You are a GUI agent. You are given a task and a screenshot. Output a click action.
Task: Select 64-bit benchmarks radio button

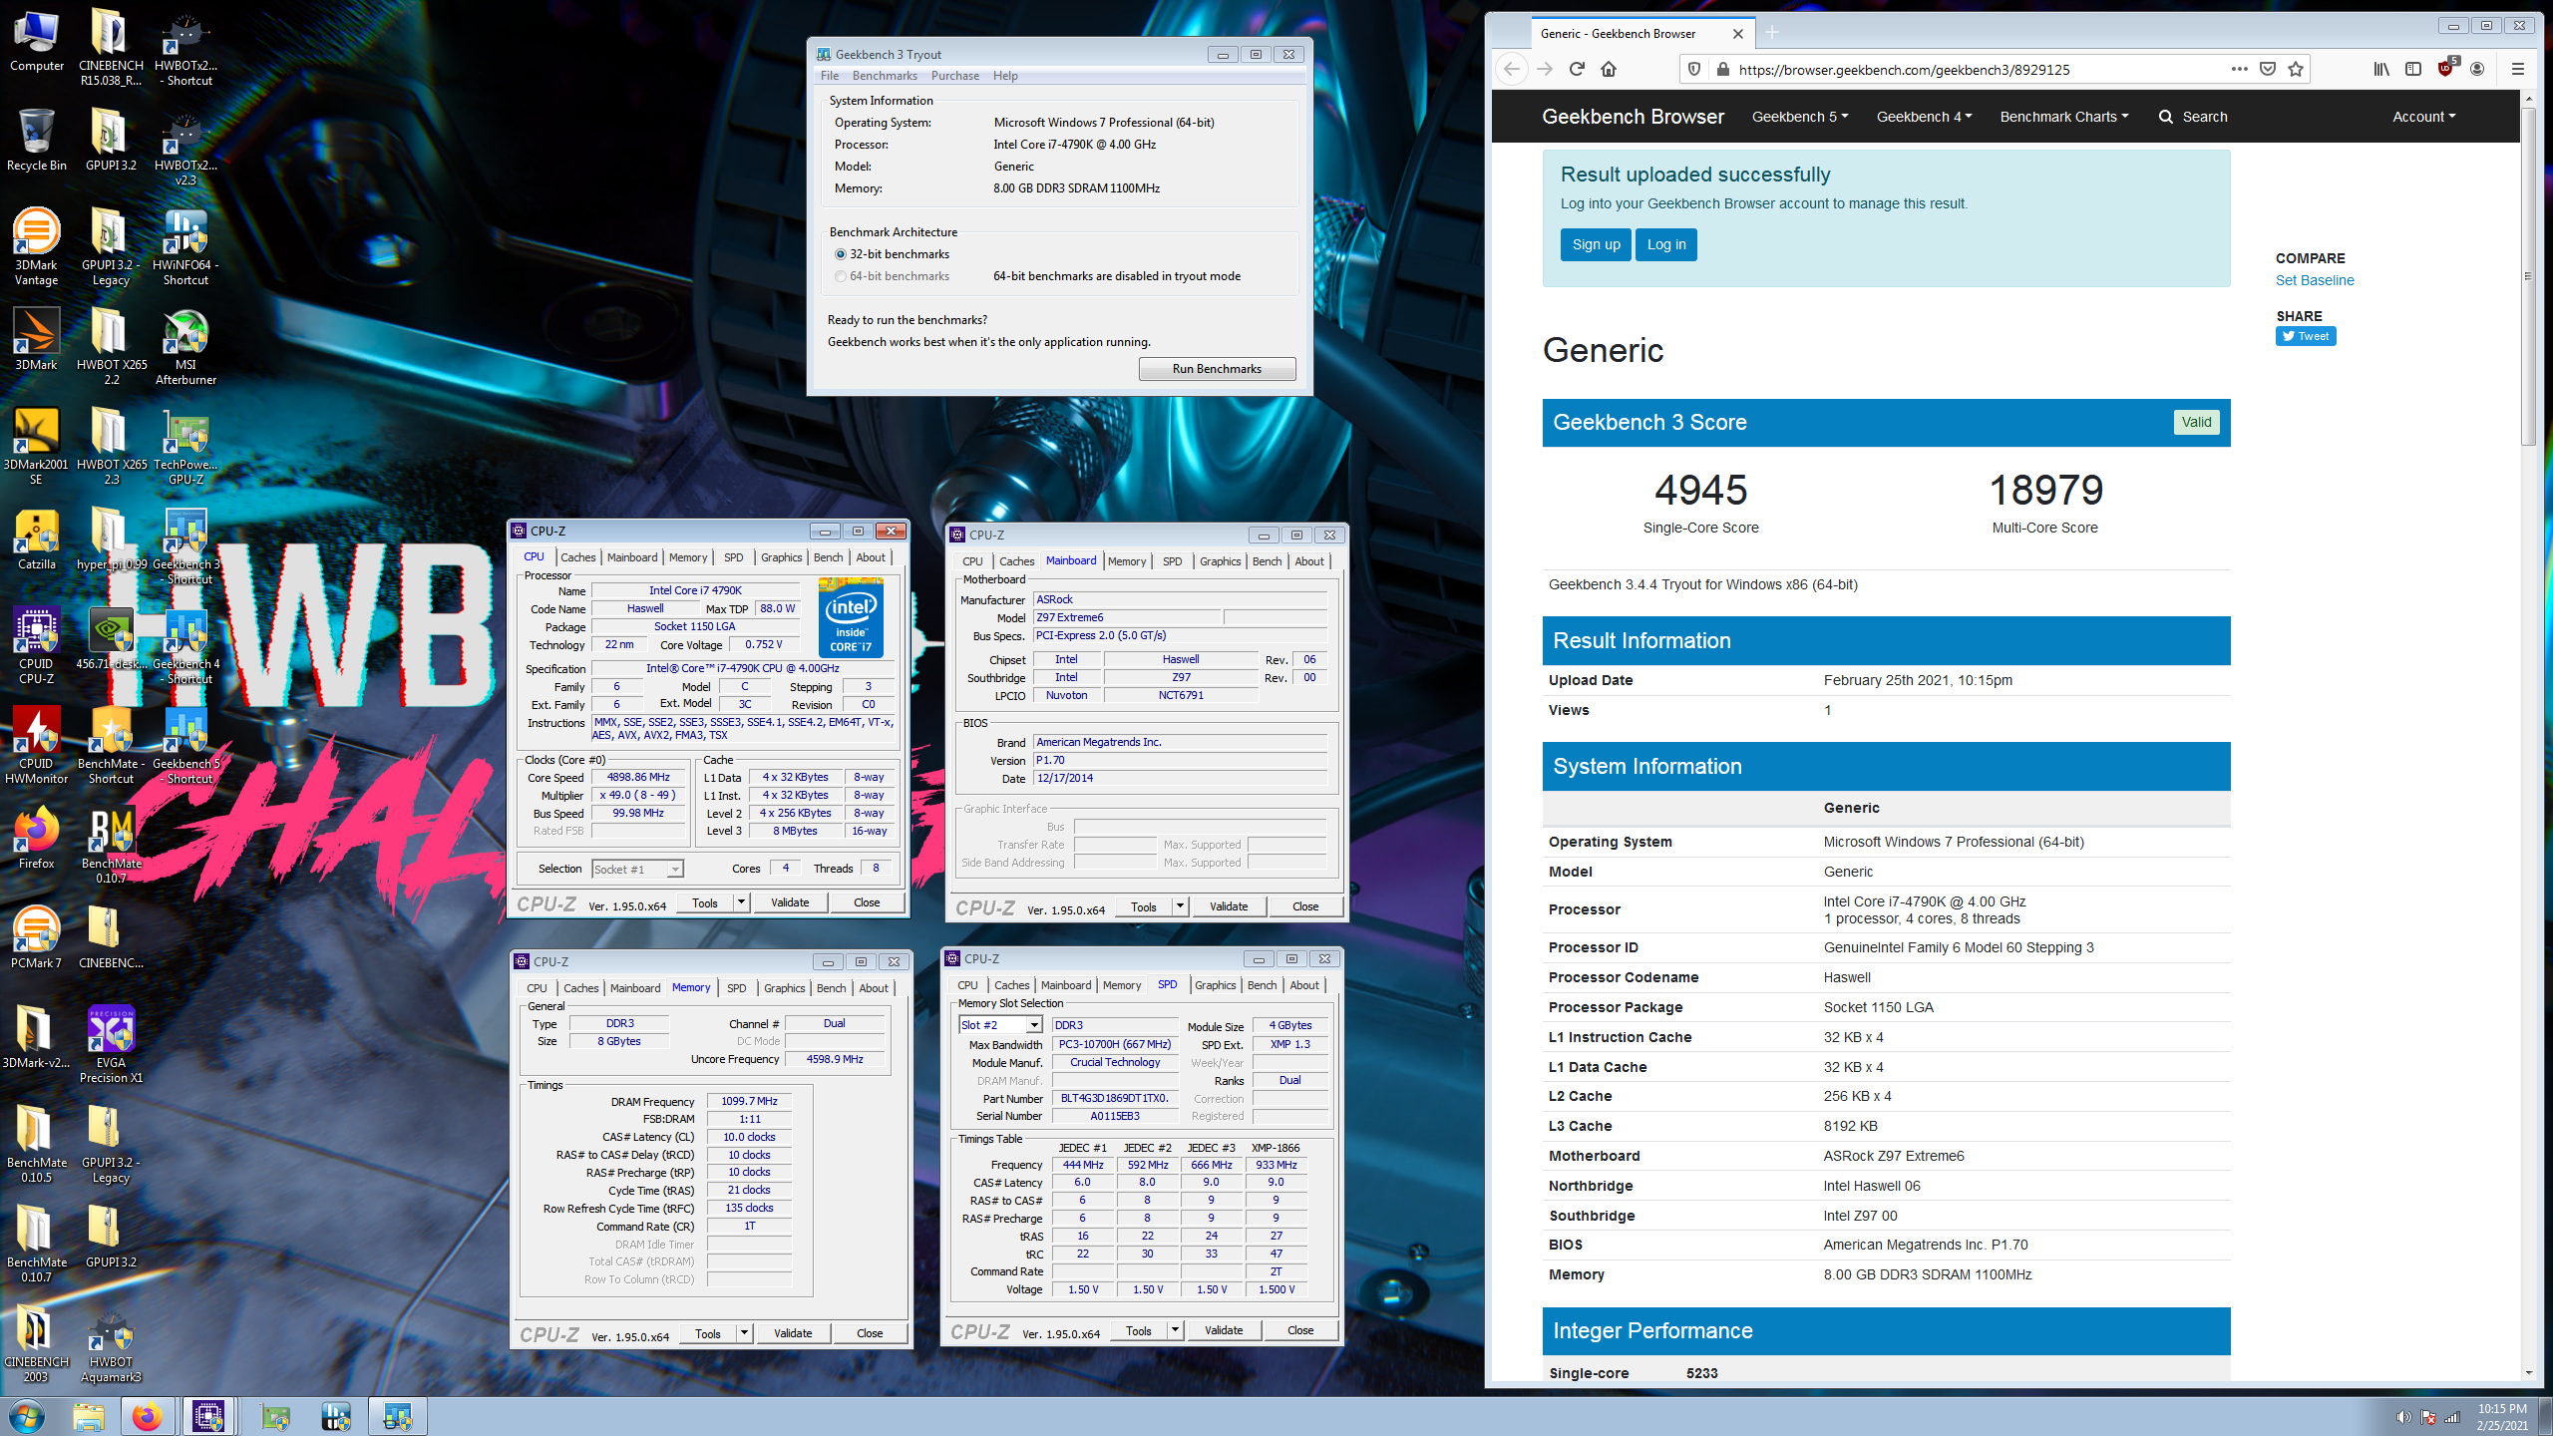coord(841,276)
